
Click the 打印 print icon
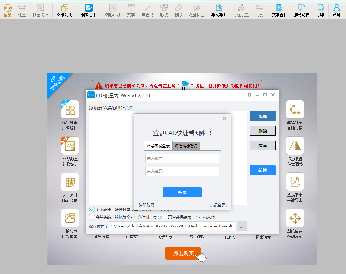tap(320, 11)
